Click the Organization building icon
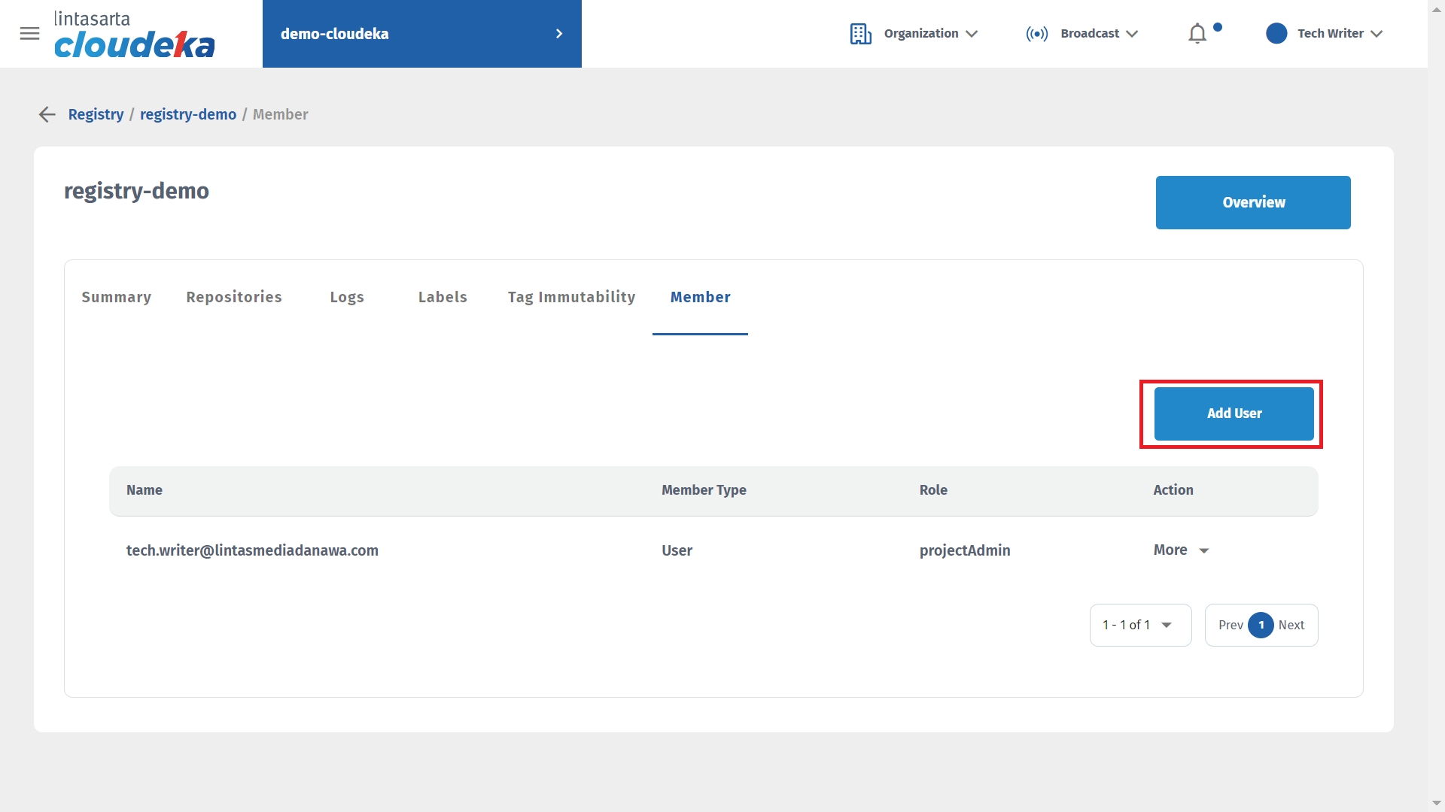 860,34
